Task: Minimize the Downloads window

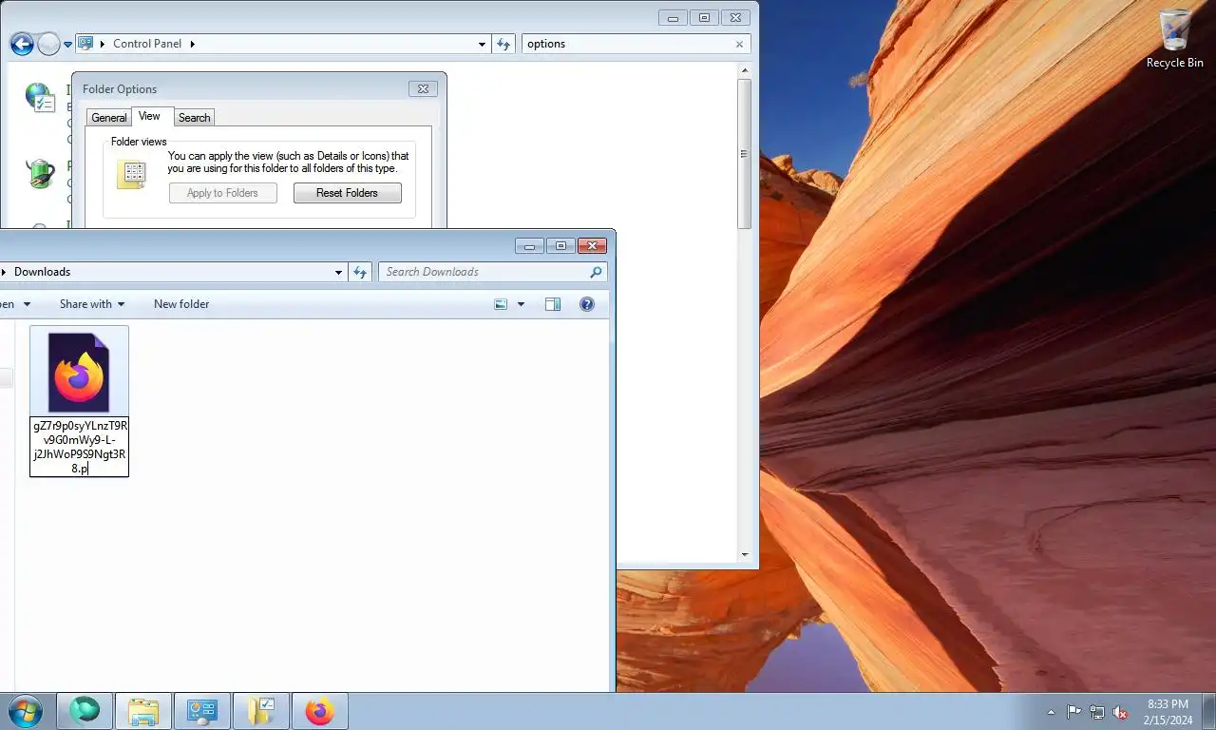Action: click(x=529, y=246)
